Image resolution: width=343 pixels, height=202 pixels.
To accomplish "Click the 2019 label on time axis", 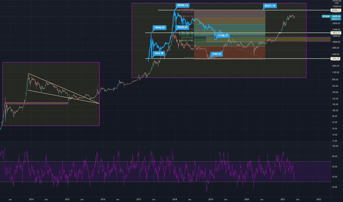I will click(x=211, y=199).
